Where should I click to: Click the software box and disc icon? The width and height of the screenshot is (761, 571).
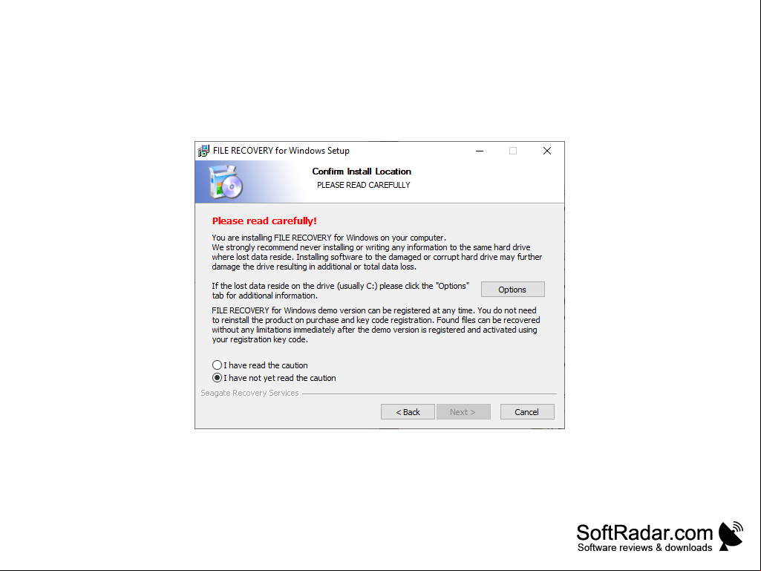click(226, 182)
